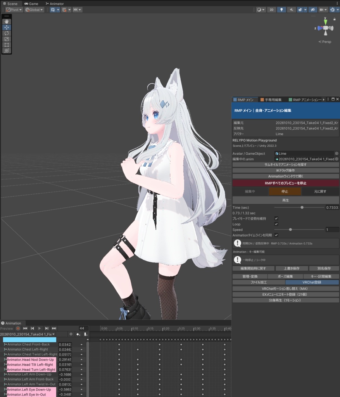The image size is (340, 397).
Task: Select the Scale tool
Action: (x=7, y=39)
